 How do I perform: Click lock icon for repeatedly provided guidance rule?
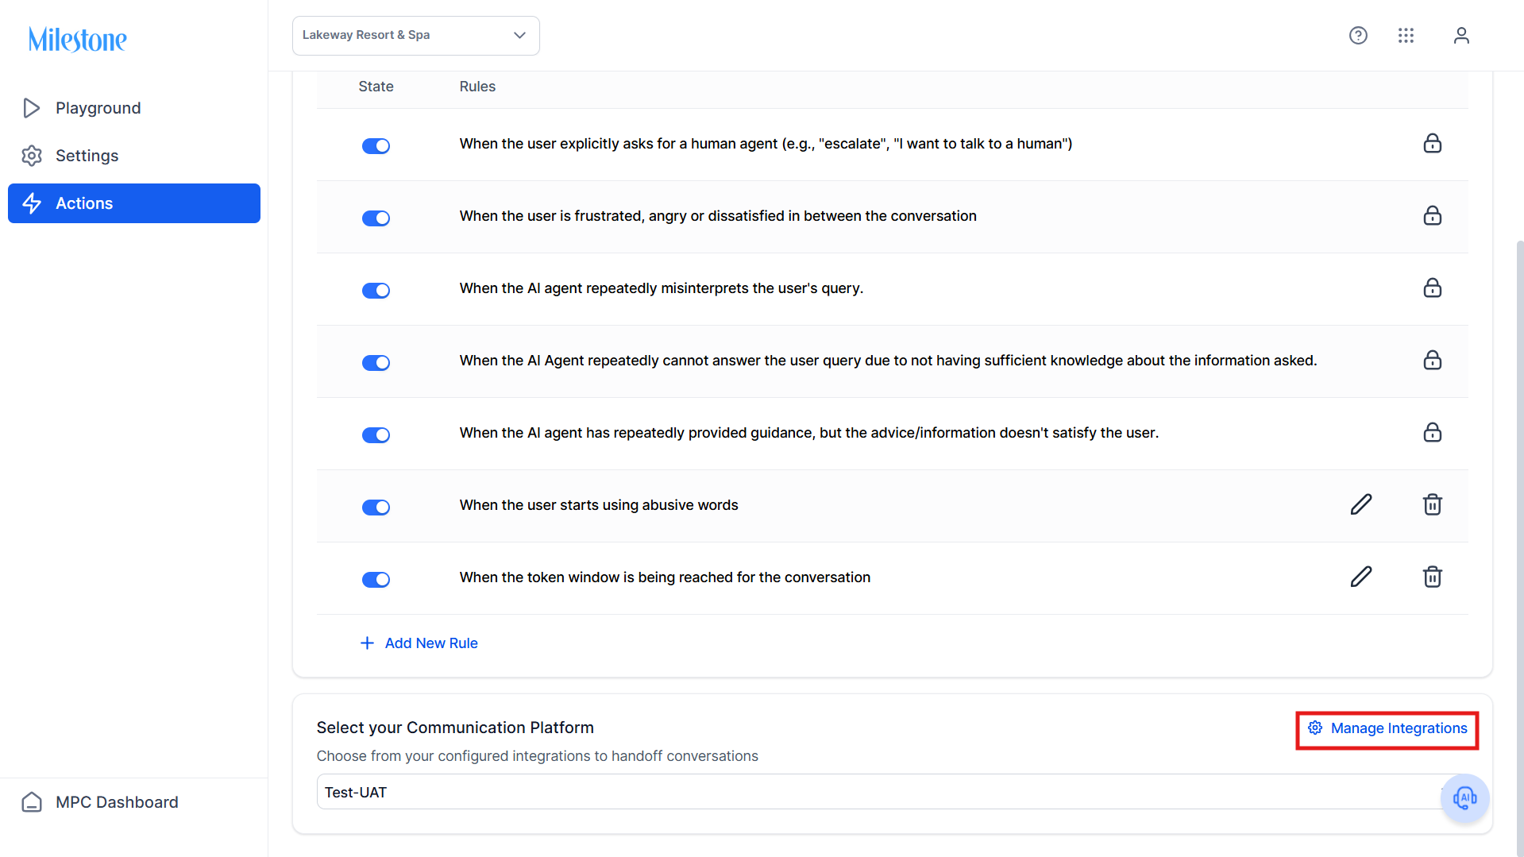point(1432,433)
